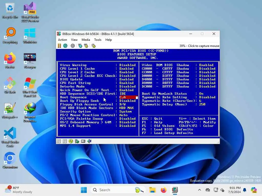Click the Virus Warning BIOS row

click(x=98, y=65)
